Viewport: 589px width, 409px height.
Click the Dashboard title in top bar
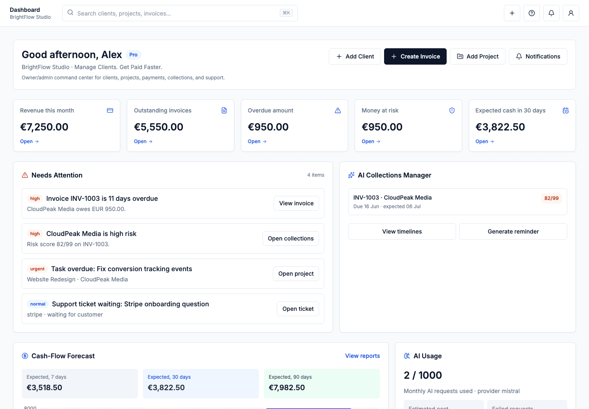pyautogui.click(x=25, y=10)
